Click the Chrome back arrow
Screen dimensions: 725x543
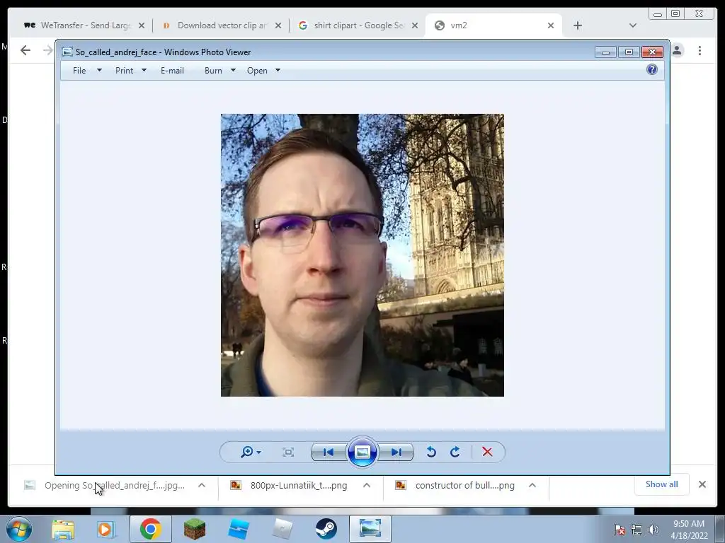[25, 50]
